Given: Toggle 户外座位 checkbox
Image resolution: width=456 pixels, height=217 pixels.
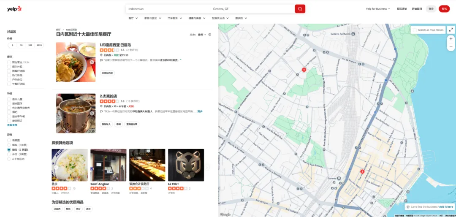Looking at the screenshot, I should point(9,79).
